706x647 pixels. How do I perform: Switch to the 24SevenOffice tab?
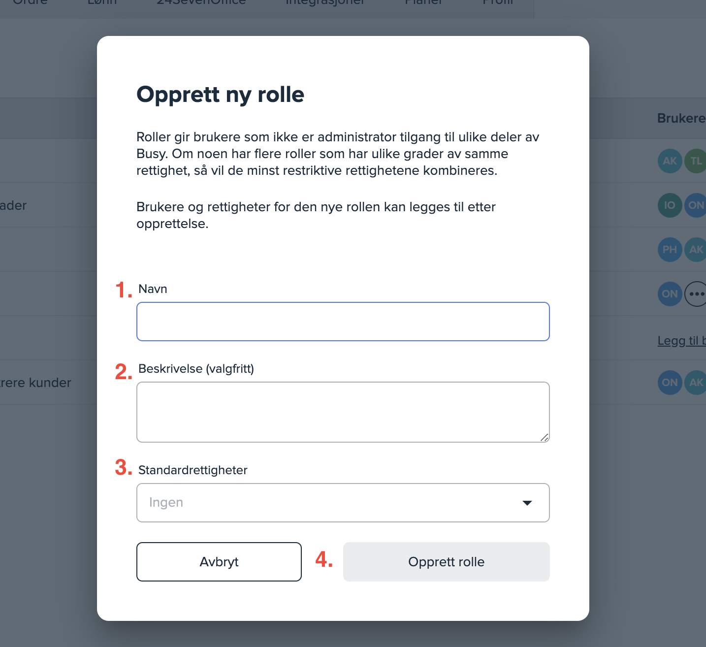(201, 2)
